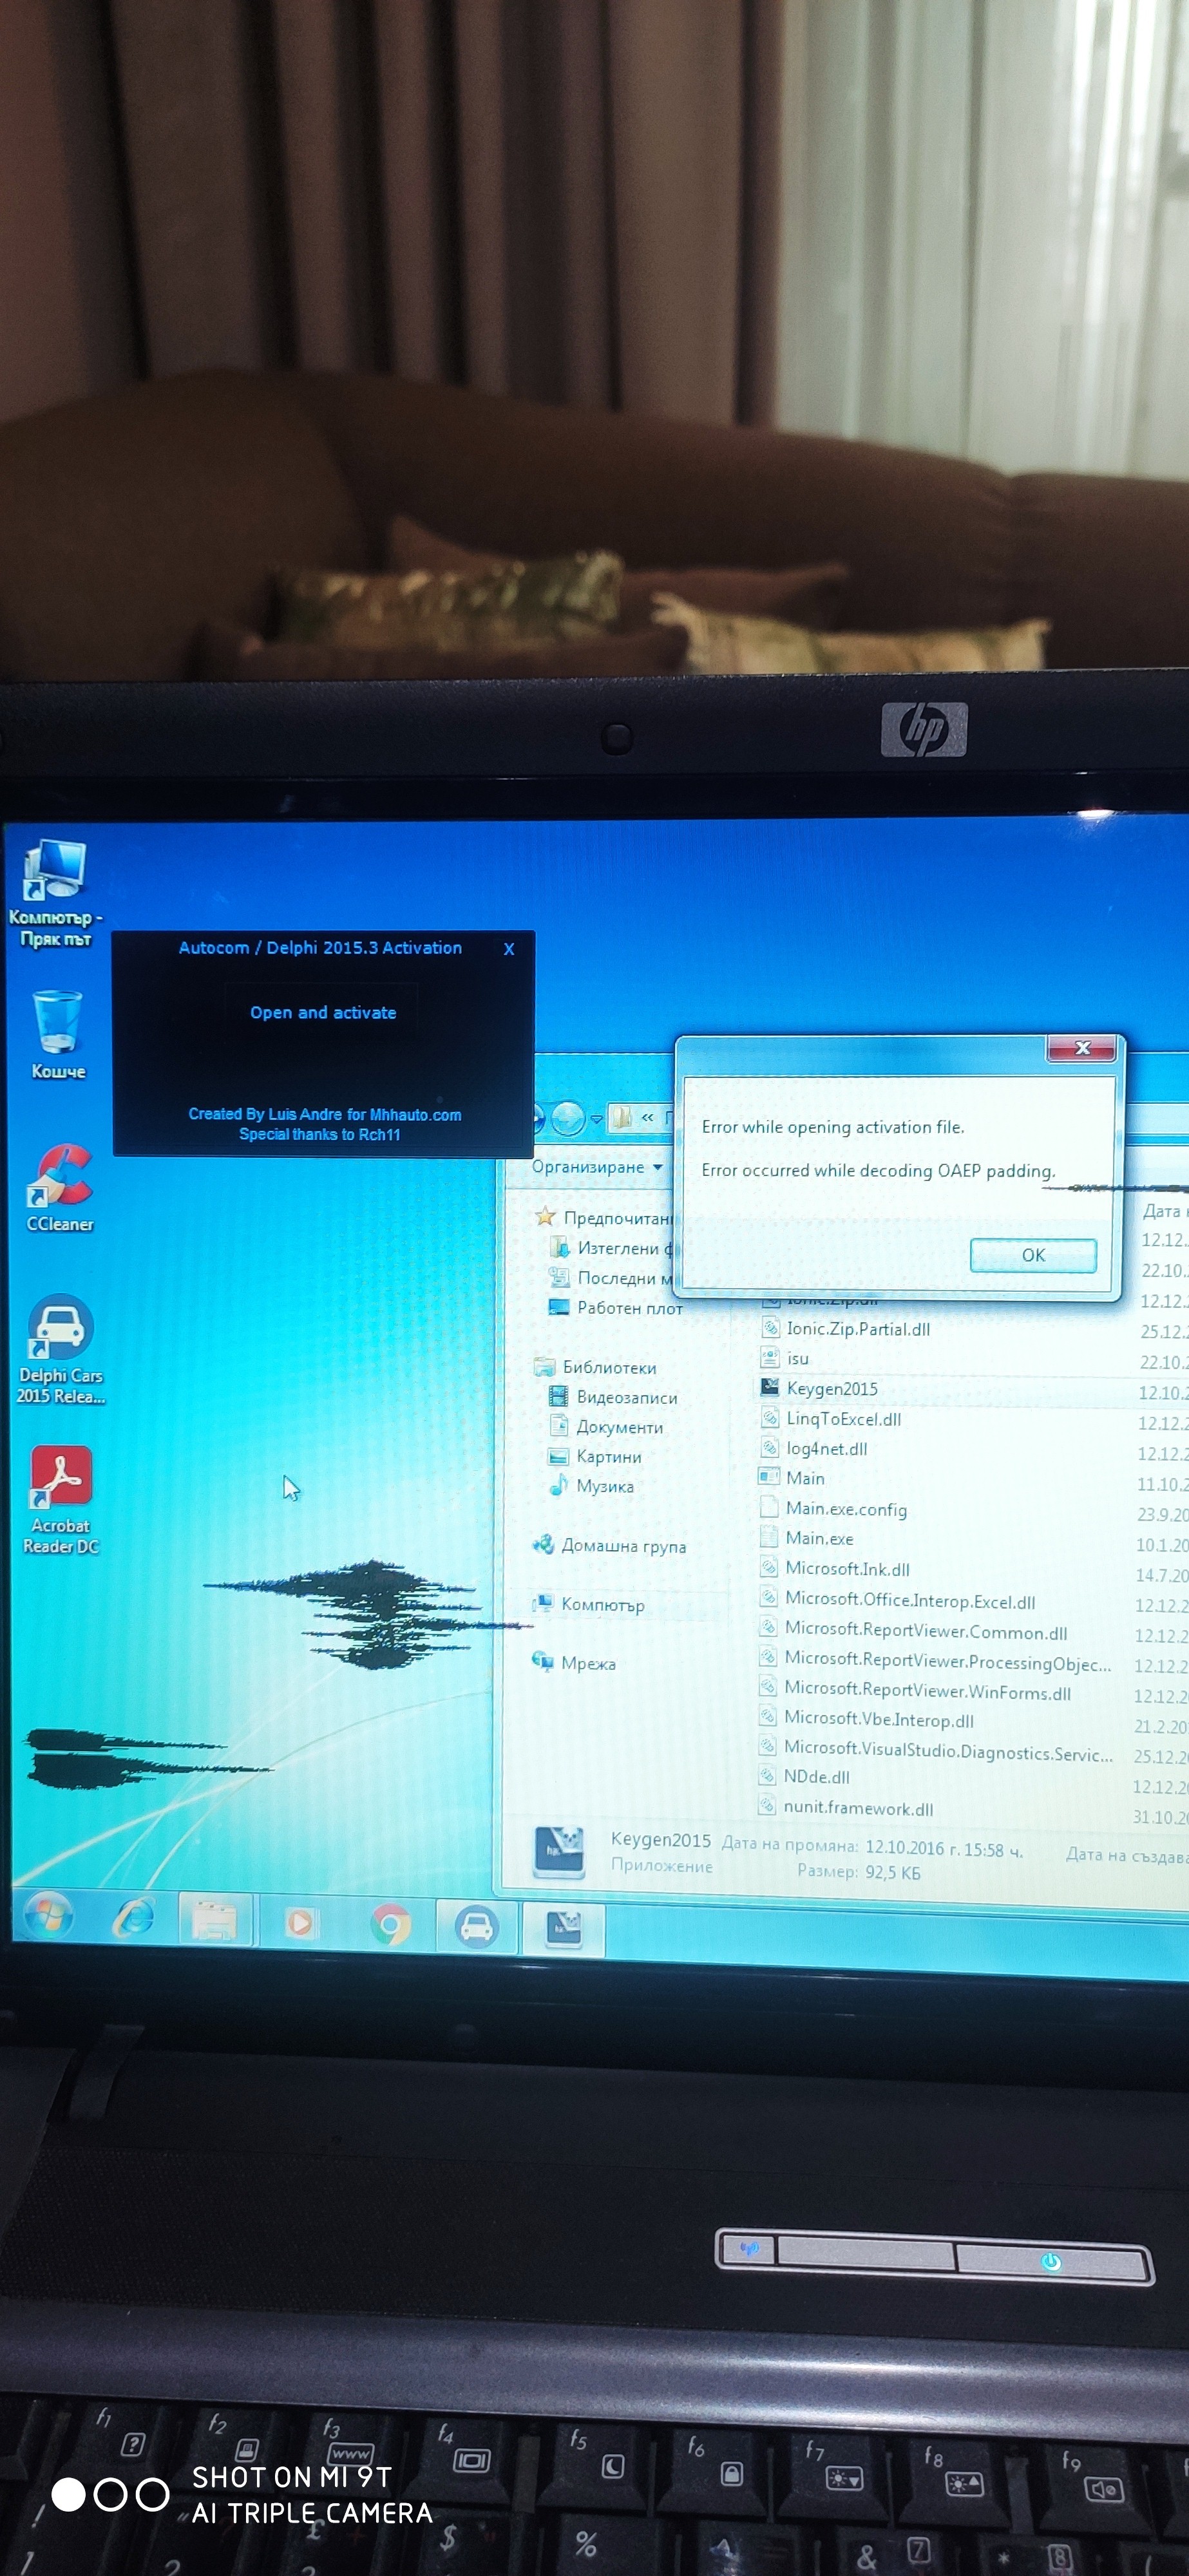This screenshot has width=1189, height=2576.
Task: Click Open and activate button
Action: coord(323,1013)
